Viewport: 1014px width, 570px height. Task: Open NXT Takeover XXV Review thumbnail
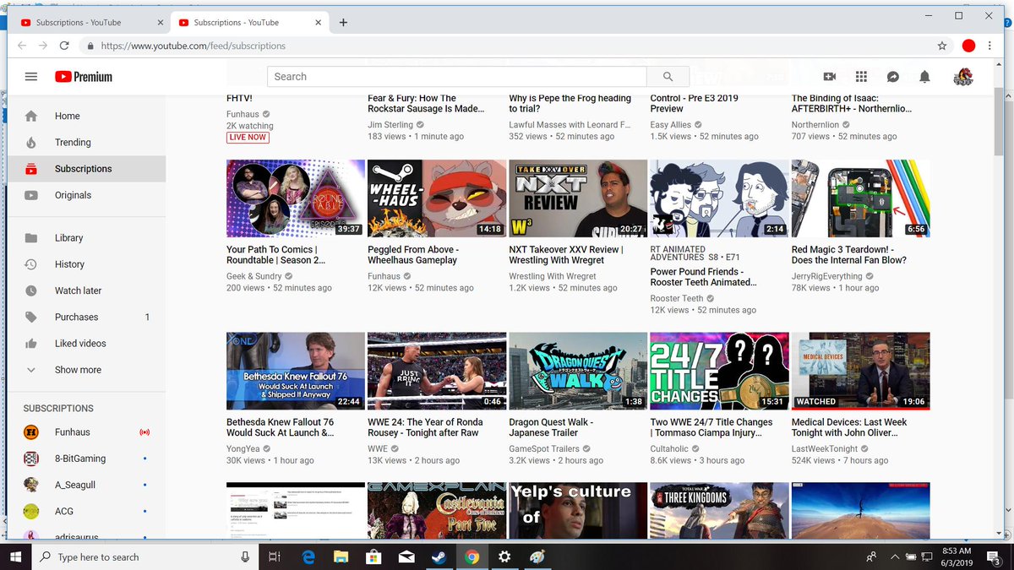pyautogui.click(x=578, y=198)
